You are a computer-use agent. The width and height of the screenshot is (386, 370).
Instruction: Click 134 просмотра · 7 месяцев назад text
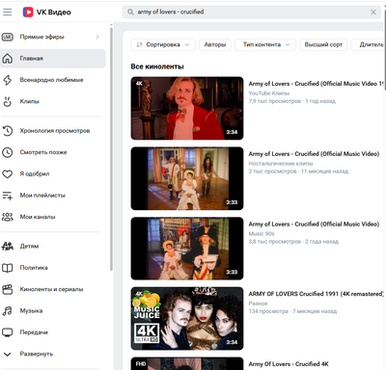tap(292, 311)
